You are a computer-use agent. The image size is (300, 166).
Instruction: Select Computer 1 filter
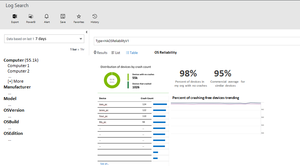[x=18, y=66]
